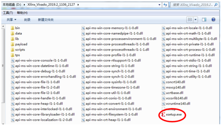Select the vccorlib140.dll file icon
The image size is (222, 126).
[x=163, y=98]
